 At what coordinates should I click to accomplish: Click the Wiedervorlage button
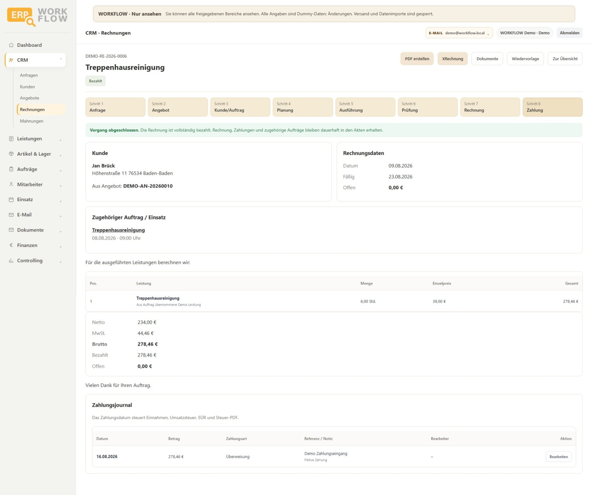click(525, 59)
